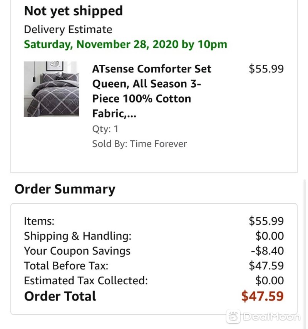This screenshot has width=308, height=329.
Task: Click the Estimated Tax Collected label
Action: [86, 280]
